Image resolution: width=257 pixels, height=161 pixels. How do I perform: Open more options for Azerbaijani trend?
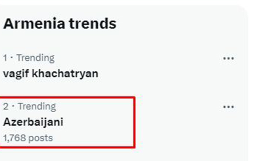click(228, 107)
